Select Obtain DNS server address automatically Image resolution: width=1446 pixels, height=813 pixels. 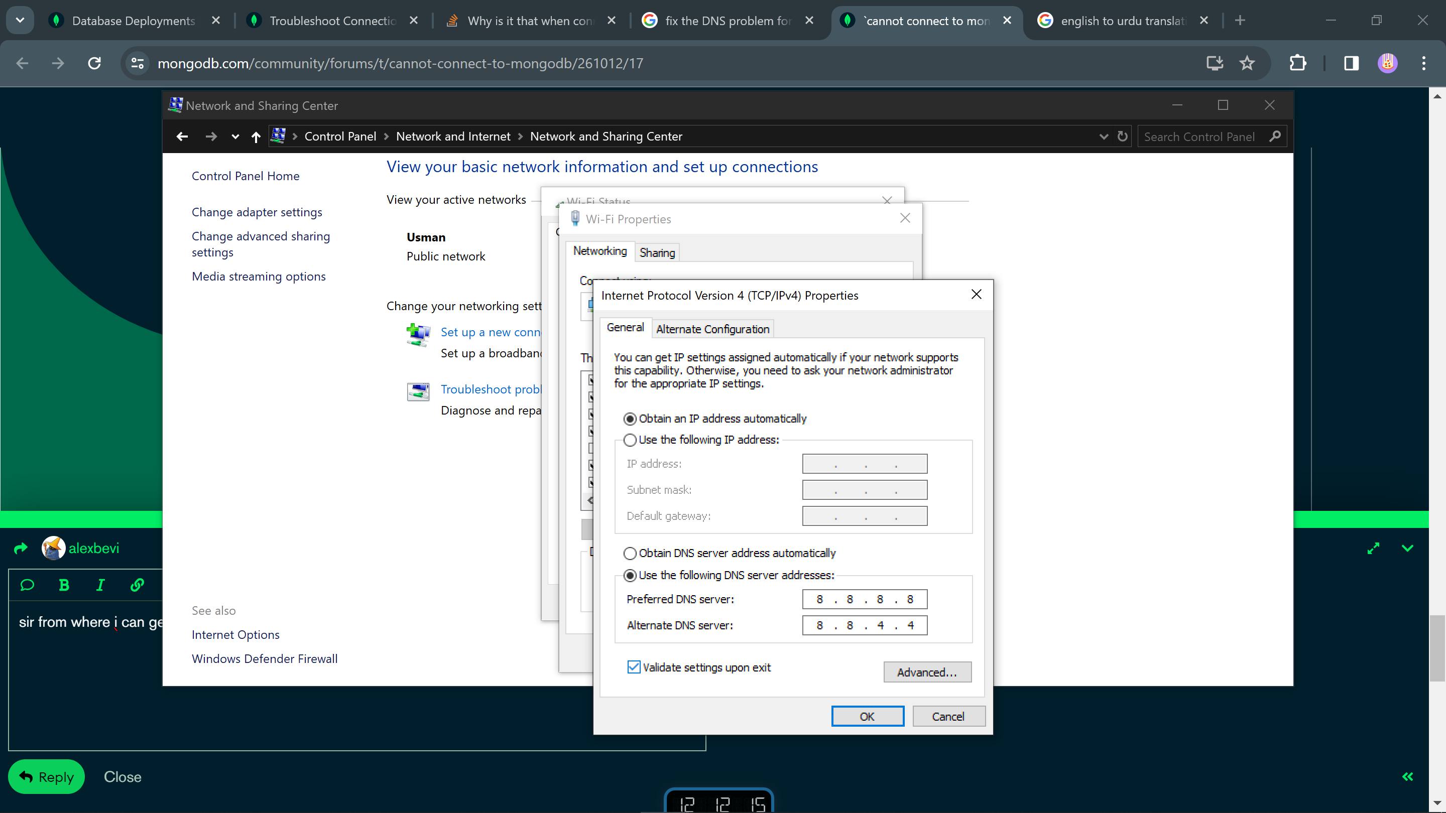(x=630, y=553)
